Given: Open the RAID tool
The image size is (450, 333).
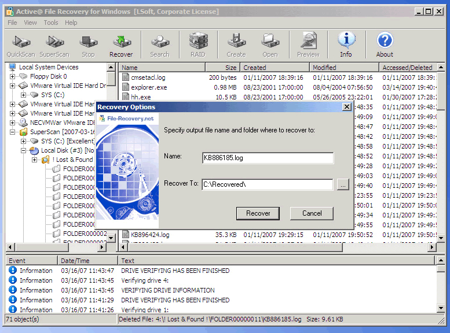Looking at the screenshot, I should click(x=198, y=40).
